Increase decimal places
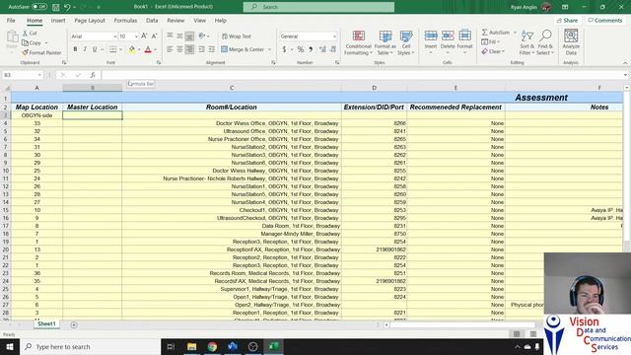 click(x=322, y=49)
